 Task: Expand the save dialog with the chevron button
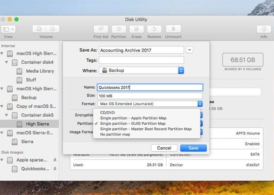pos(190,50)
